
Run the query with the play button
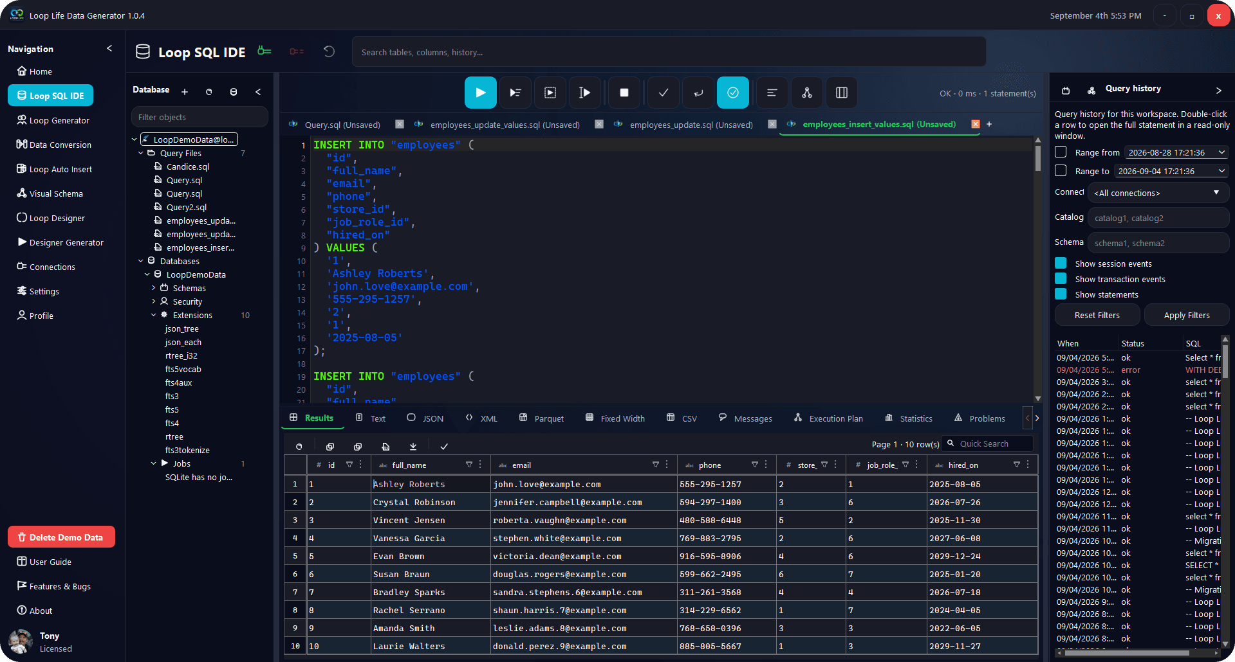tap(480, 93)
